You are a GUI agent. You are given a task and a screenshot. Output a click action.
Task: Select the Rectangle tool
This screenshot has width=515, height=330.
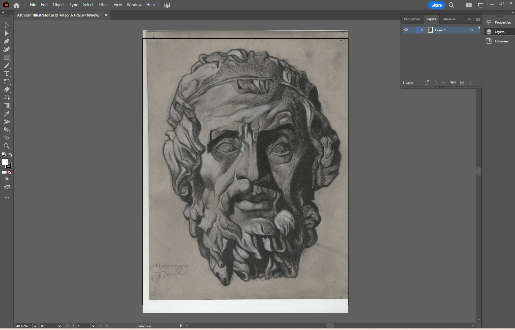click(7, 58)
